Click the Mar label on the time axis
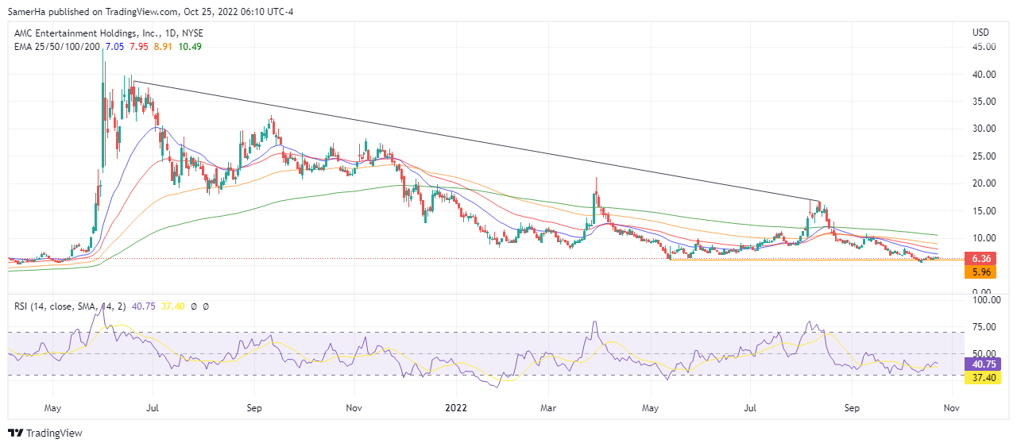The width and height of the screenshot is (1017, 447). pos(549,408)
